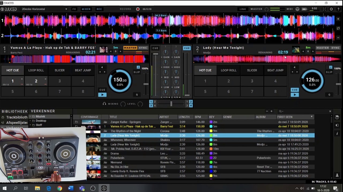343x192 pixels.
Task: Click the headphones mixing icon
Action: click(x=104, y=104)
